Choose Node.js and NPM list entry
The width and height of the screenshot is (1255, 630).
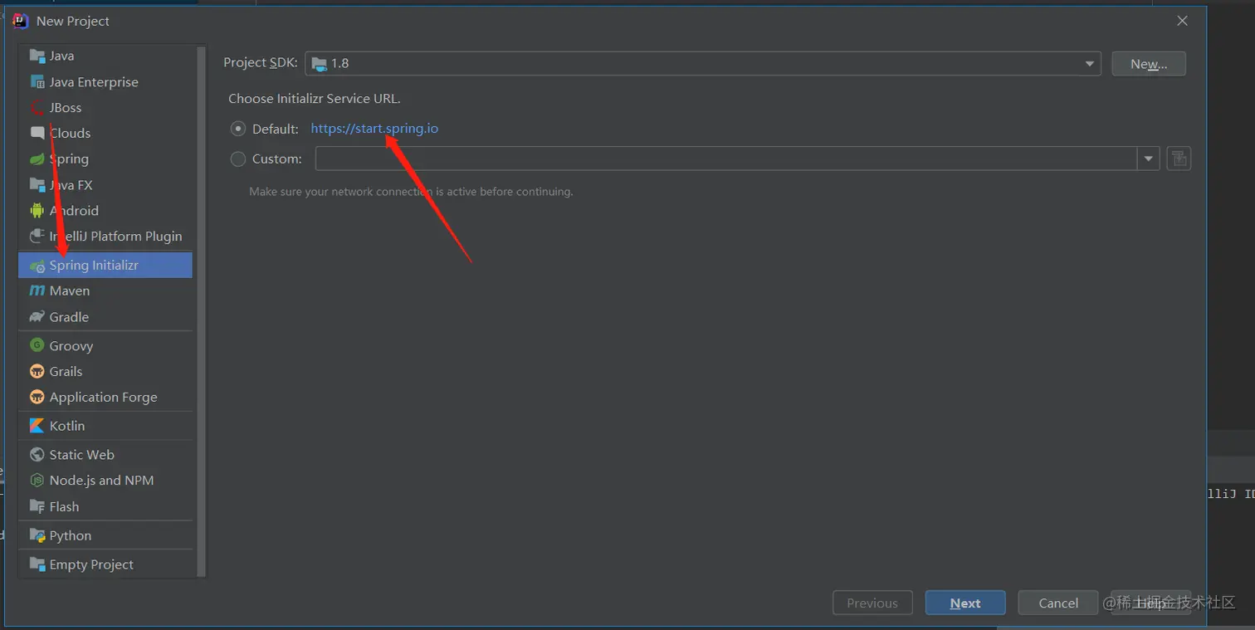pyautogui.click(x=105, y=481)
